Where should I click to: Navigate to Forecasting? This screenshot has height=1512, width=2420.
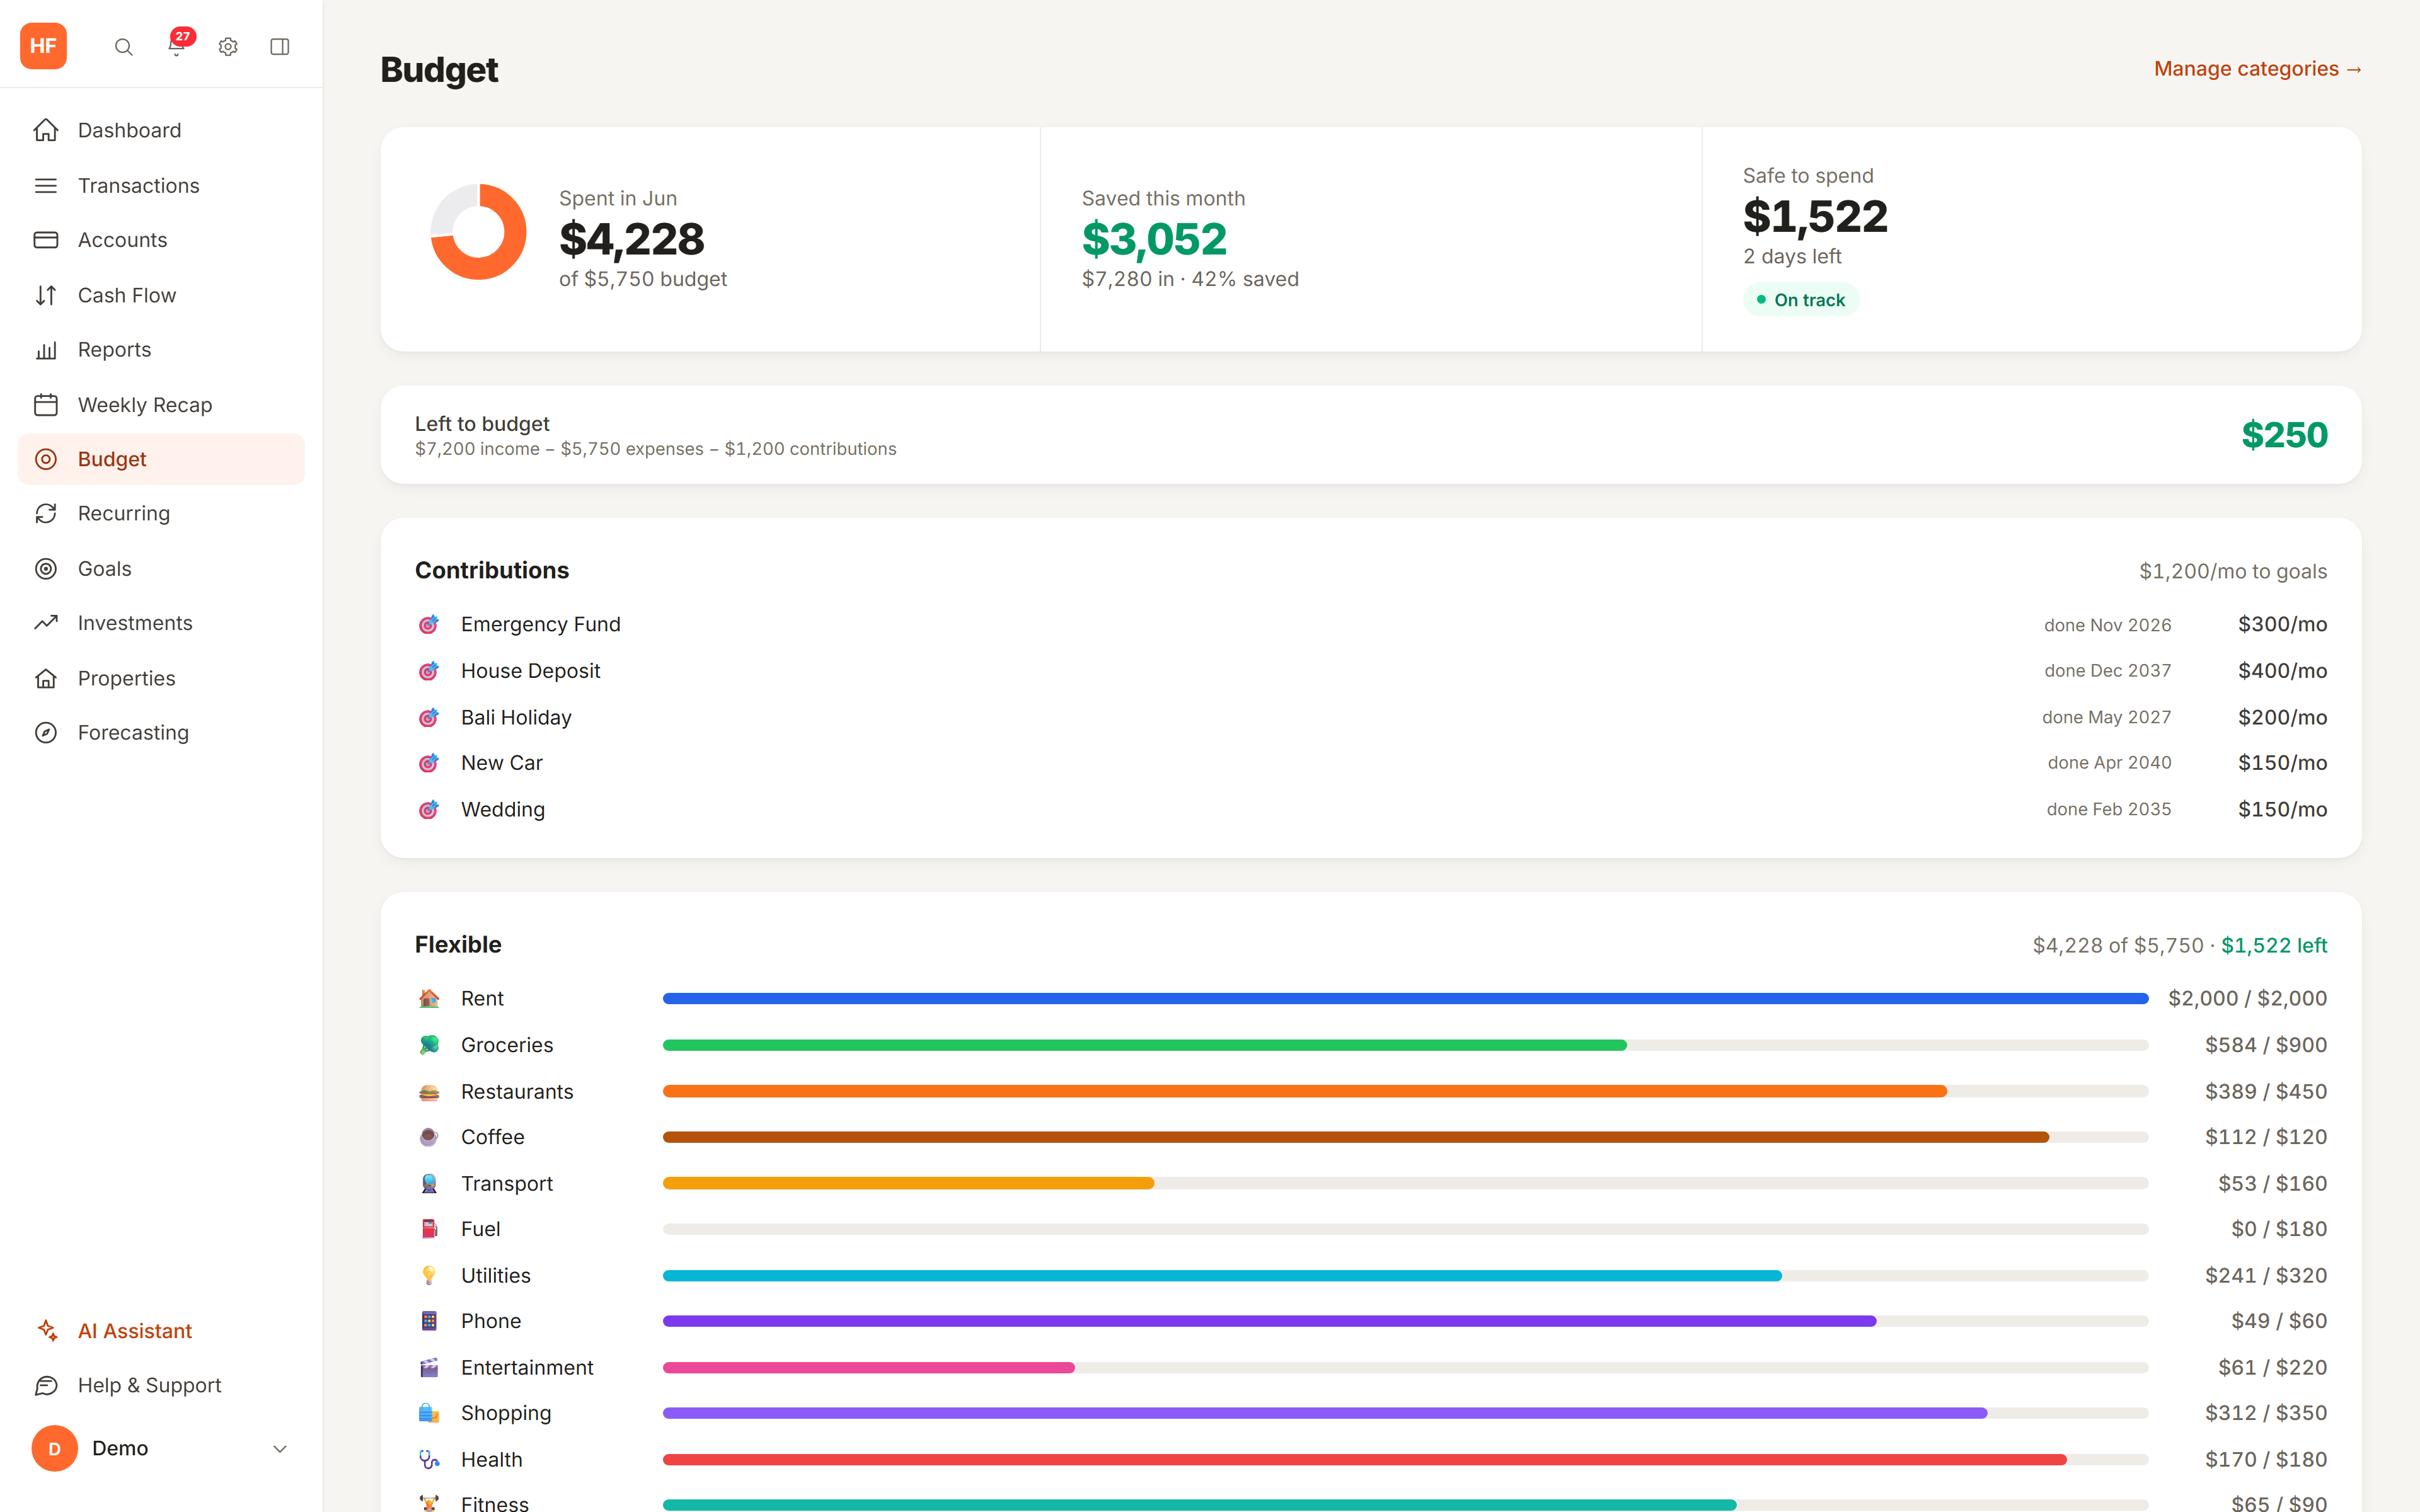(x=161, y=733)
